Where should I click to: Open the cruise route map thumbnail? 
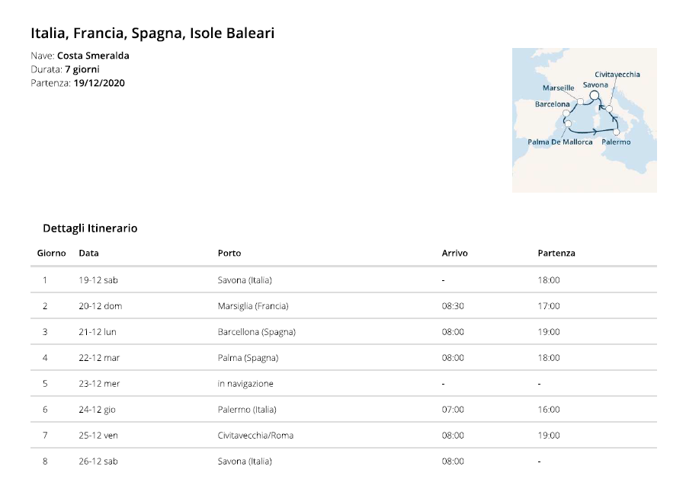(585, 120)
